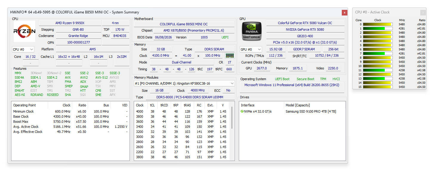Screen dimensions: 434x171
Task: Close the CPU #0 Active Clock window
Action: pos(423,13)
